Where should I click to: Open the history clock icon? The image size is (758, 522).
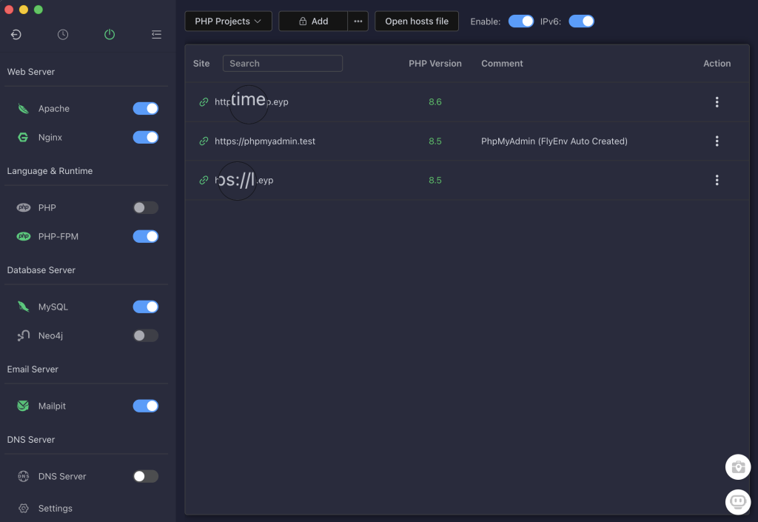point(63,34)
